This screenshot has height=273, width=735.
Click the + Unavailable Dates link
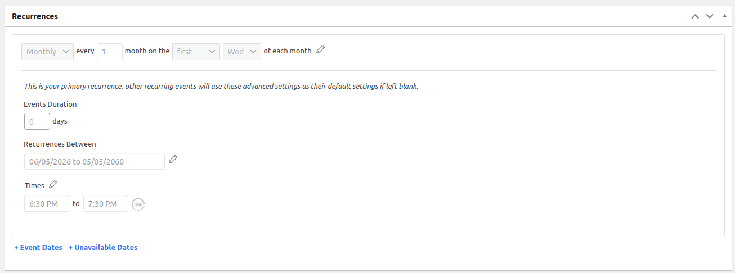tap(103, 247)
